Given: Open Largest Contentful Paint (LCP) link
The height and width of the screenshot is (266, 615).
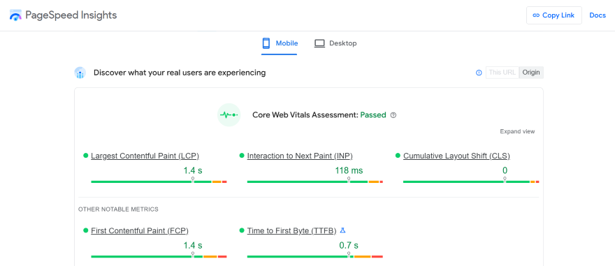Looking at the screenshot, I should click(145, 156).
